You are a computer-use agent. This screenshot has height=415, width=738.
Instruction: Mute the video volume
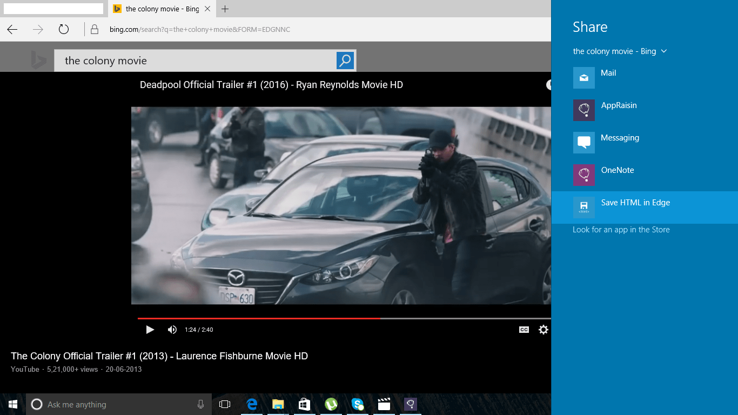coord(172,330)
